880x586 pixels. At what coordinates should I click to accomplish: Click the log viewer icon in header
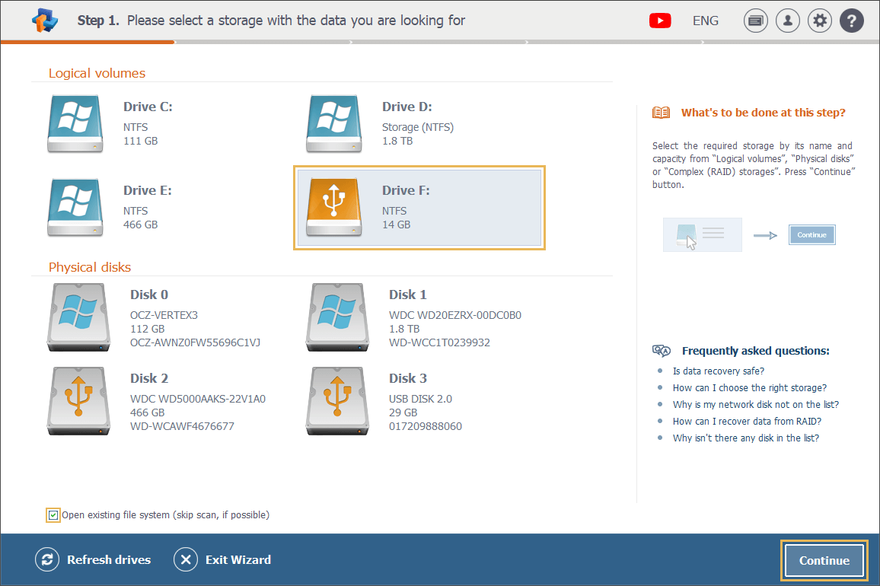coord(756,21)
